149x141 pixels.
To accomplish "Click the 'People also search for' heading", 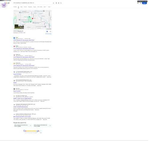I will pos(20,123).
